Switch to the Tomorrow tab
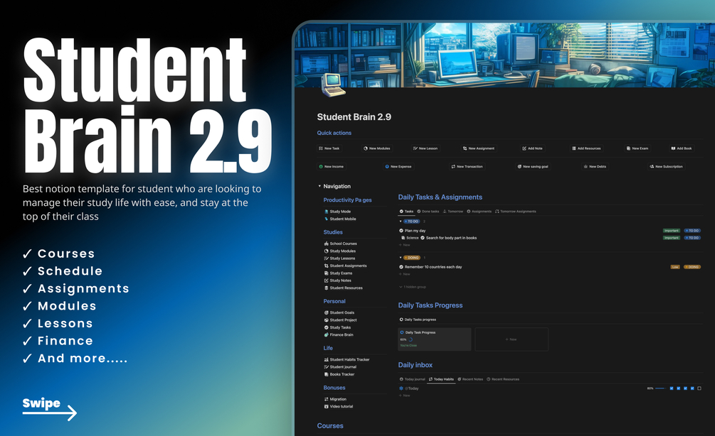Image resolution: width=715 pixels, height=436 pixels. coord(452,211)
